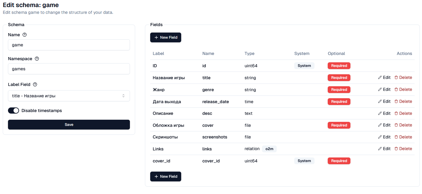Delete the cover field
Screen dimensions: 422x194
tap(403, 125)
